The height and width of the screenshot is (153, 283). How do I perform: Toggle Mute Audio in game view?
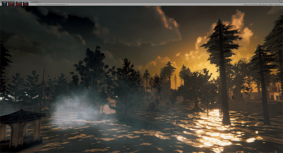coord(263,5)
